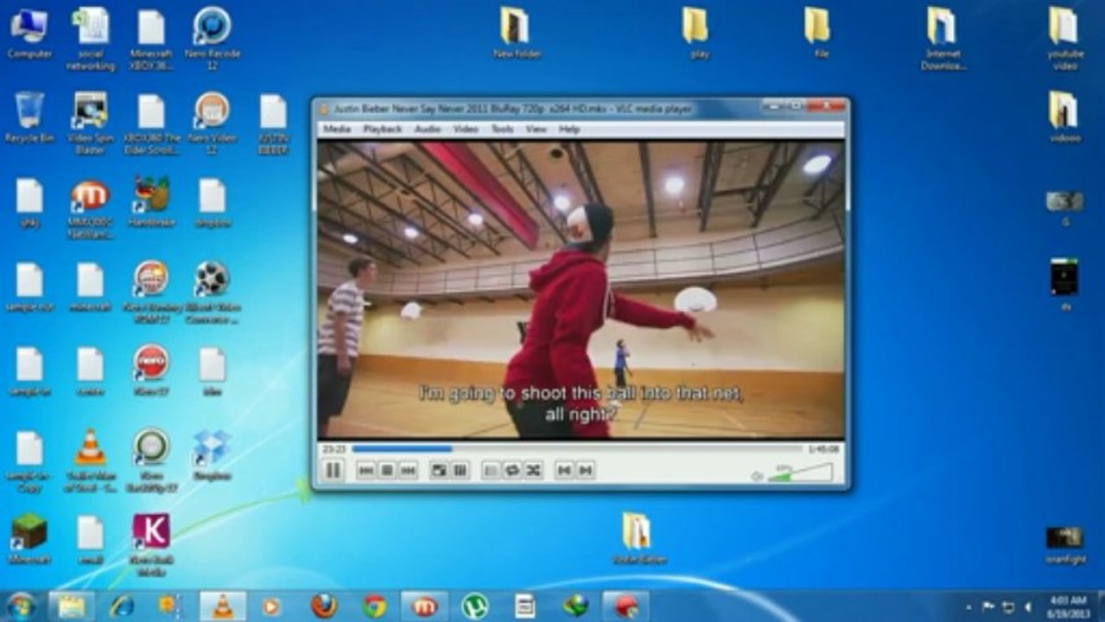
Task: Click VLC next chapter button
Action: click(585, 471)
